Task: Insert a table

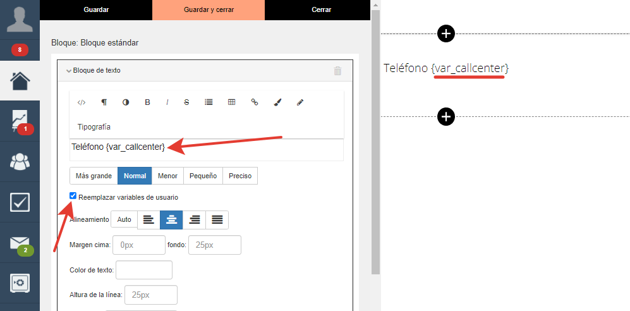Action: 231,102
